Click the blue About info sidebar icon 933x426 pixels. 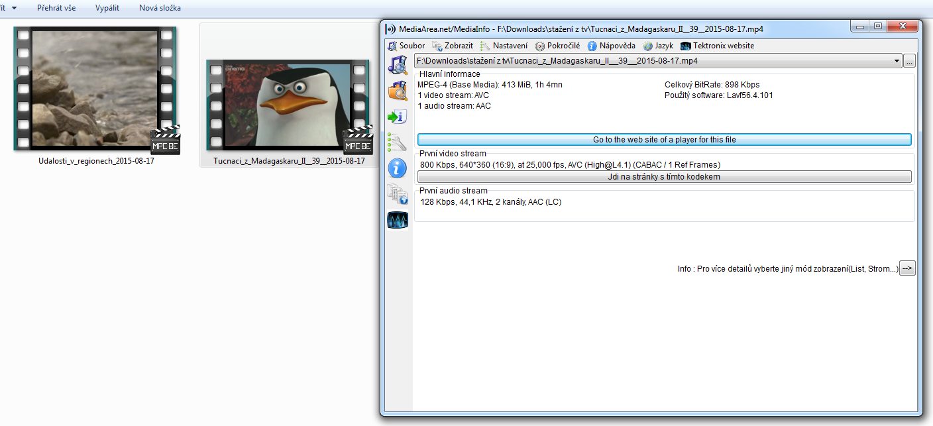point(398,168)
